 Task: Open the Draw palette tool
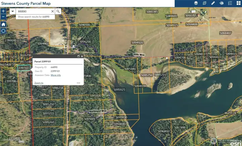pyautogui.click(x=221, y=3)
